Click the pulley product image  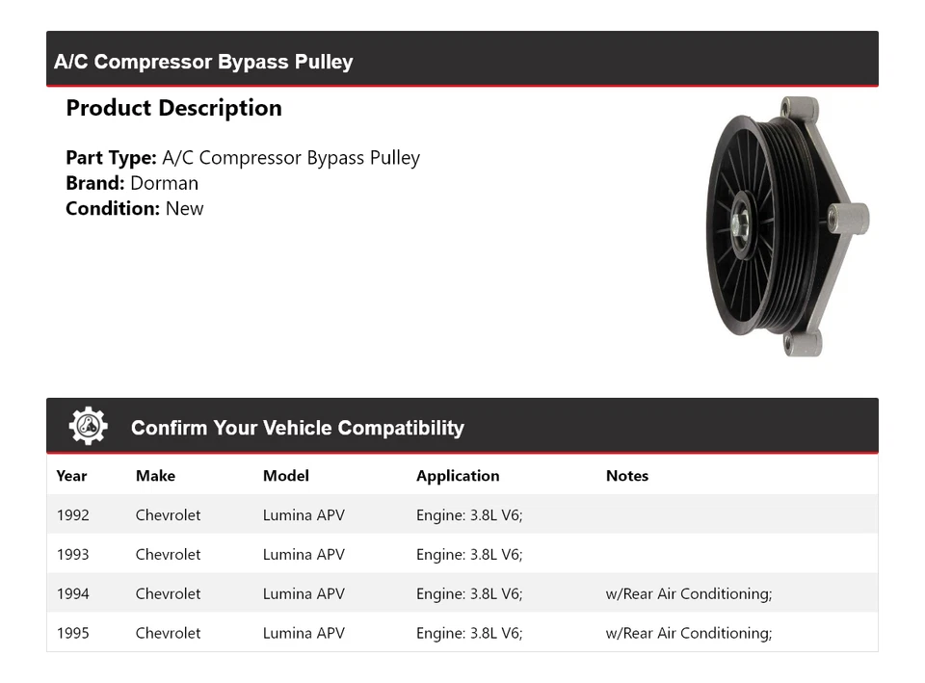tap(785, 226)
